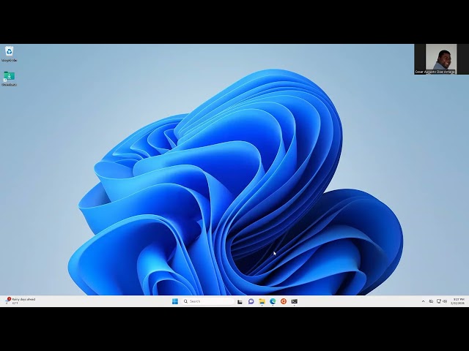Open the Recycle Bin desktop icon

tap(10, 53)
